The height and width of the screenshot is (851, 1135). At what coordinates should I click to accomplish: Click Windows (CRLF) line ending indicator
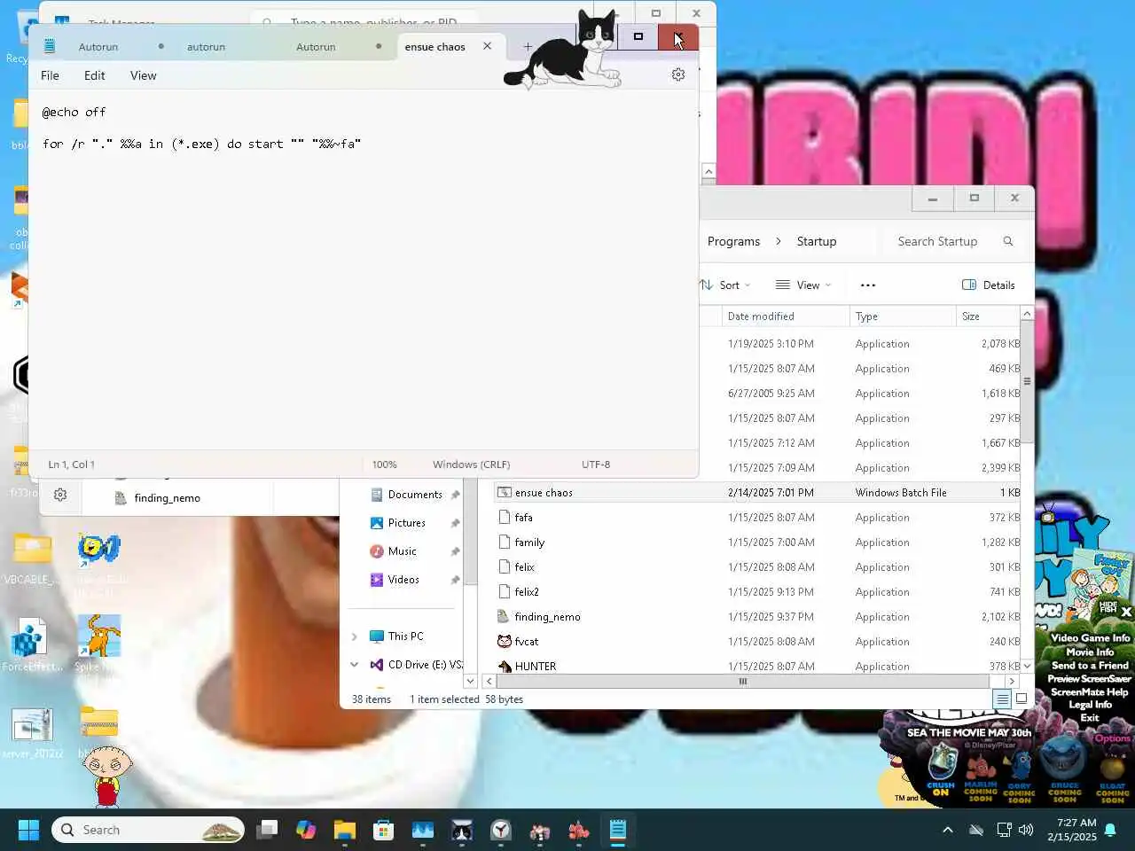(471, 465)
